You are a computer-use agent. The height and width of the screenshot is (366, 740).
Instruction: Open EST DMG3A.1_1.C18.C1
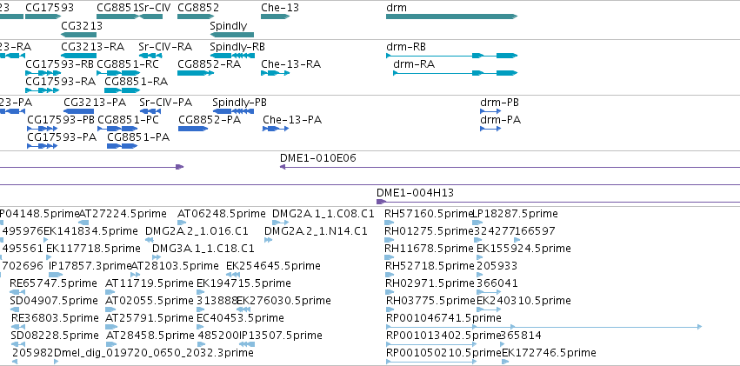(203, 248)
